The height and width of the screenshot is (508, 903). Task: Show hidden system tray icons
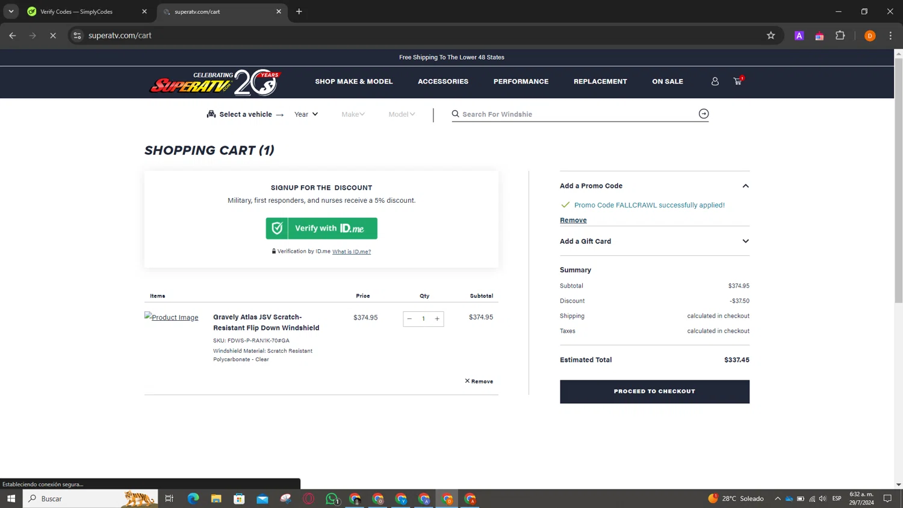(x=778, y=498)
